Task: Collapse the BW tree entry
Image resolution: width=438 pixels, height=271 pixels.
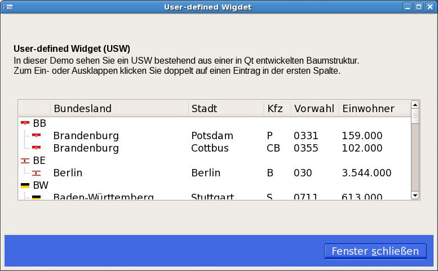Action: pos(41,185)
